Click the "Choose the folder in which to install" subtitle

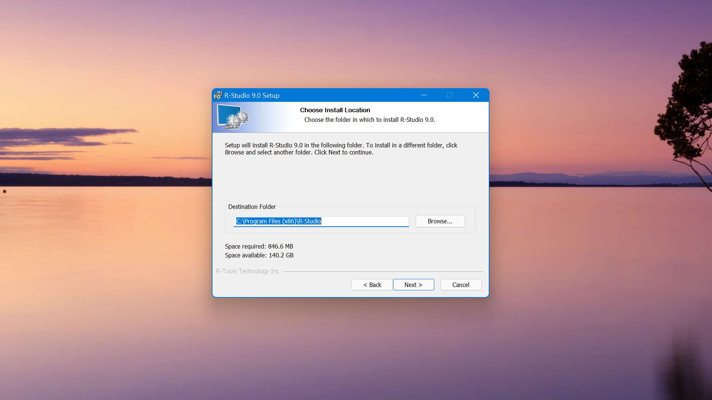tap(369, 120)
